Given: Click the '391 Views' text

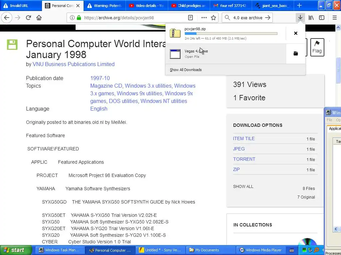Looking at the screenshot, I should coord(250,84).
